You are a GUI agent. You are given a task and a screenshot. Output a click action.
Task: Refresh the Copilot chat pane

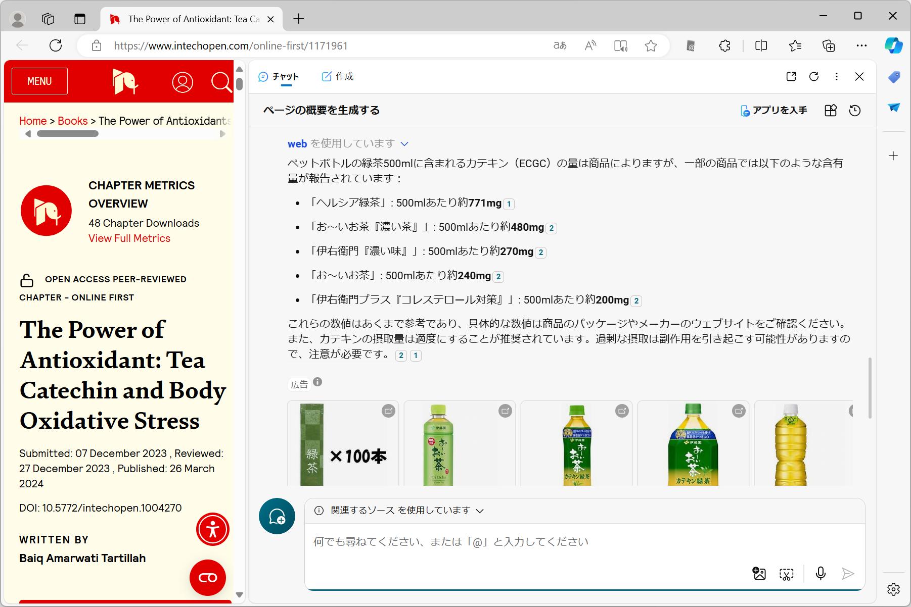click(x=814, y=76)
